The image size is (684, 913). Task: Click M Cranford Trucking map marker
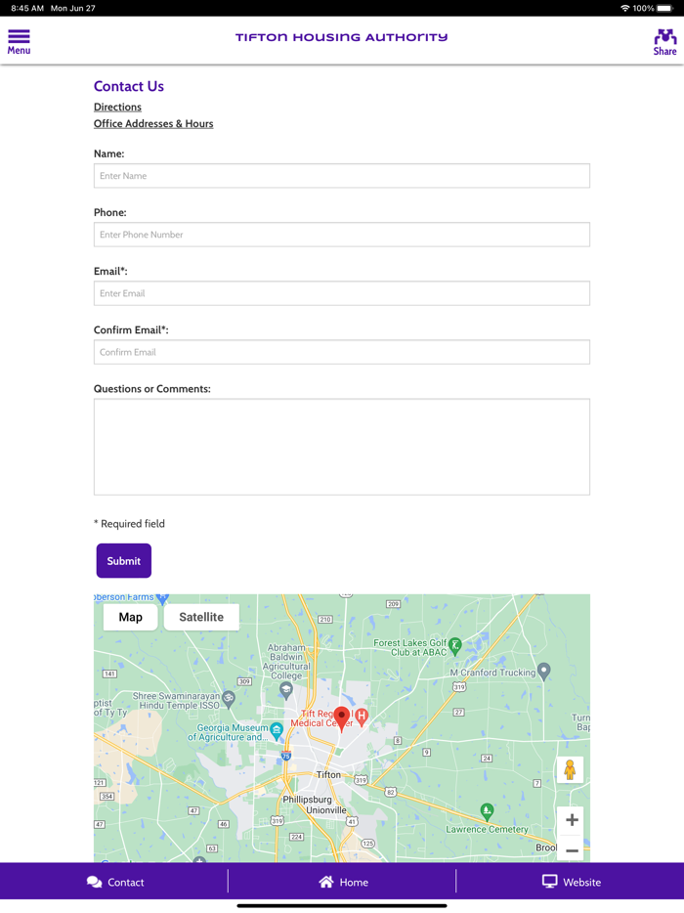pyautogui.click(x=543, y=672)
